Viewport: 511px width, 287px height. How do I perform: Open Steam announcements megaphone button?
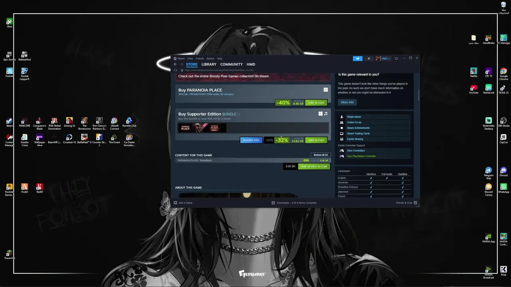[358, 59]
